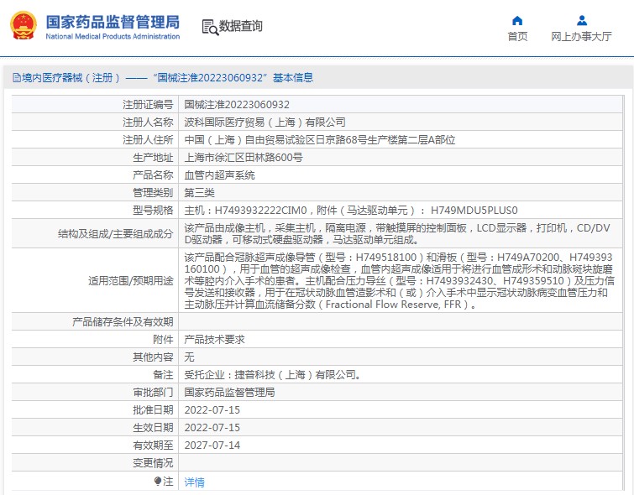Click the lightbulb icon next to 注
This screenshot has width=634, height=495.
coord(158,481)
